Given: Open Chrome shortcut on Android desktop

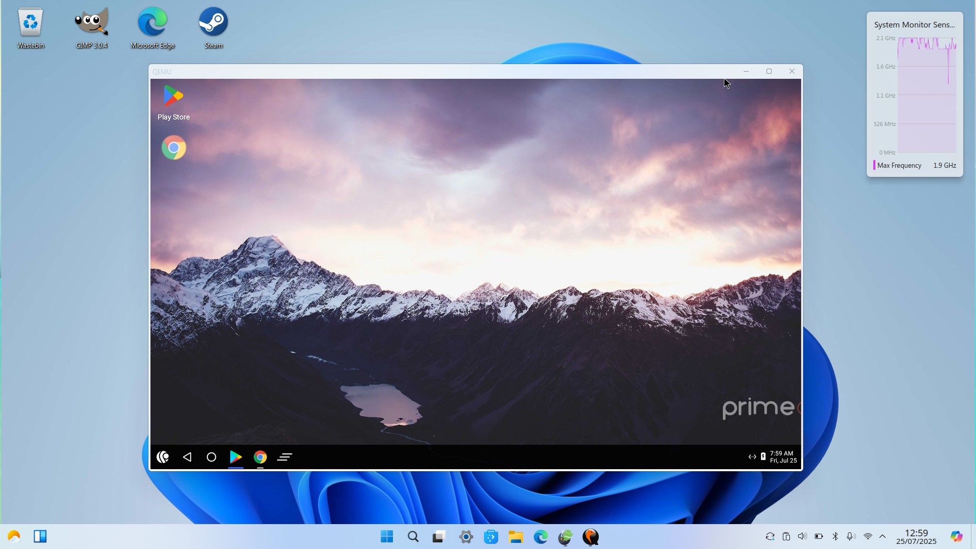Looking at the screenshot, I should point(174,147).
